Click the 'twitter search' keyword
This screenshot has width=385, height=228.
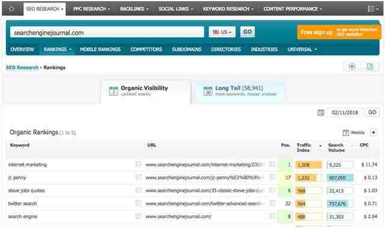[x=22, y=203]
